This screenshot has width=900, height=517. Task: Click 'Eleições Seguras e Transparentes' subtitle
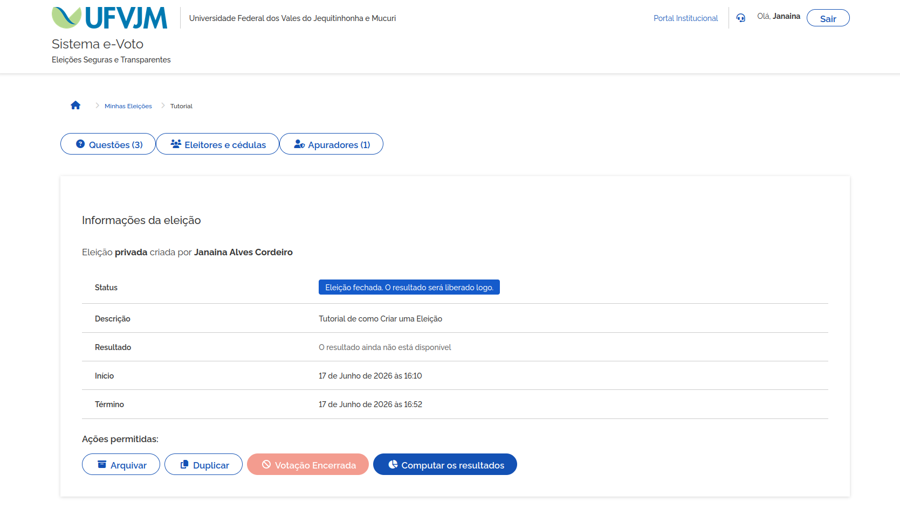click(111, 60)
